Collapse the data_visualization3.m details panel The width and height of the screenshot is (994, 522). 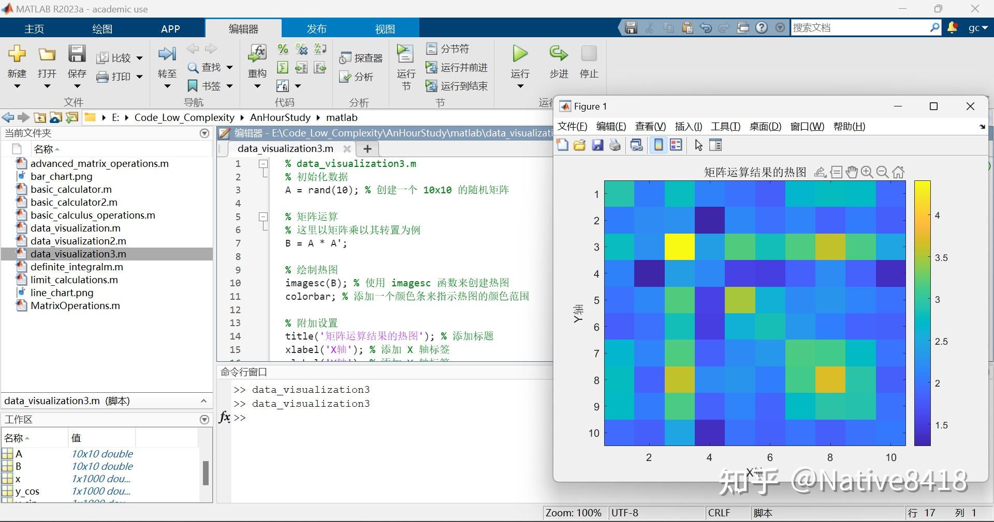click(x=203, y=401)
